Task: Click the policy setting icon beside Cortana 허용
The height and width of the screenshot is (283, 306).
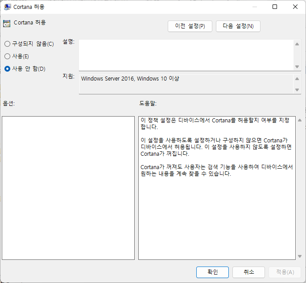Action: [x=7, y=24]
